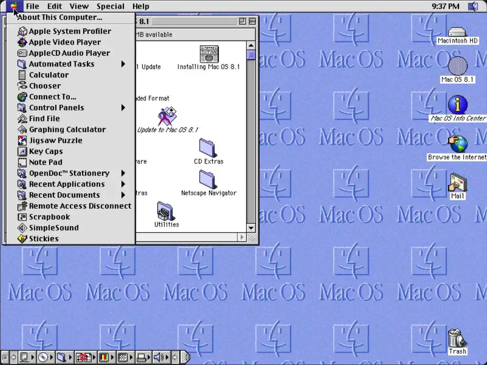Click the Control Strip left scroll arrow
Image resolution: width=487 pixels, height=365 pixels.
click(x=13, y=357)
